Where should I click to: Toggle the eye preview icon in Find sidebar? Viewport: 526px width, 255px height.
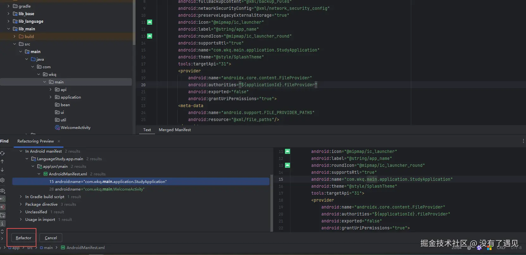[x=3, y=191]
